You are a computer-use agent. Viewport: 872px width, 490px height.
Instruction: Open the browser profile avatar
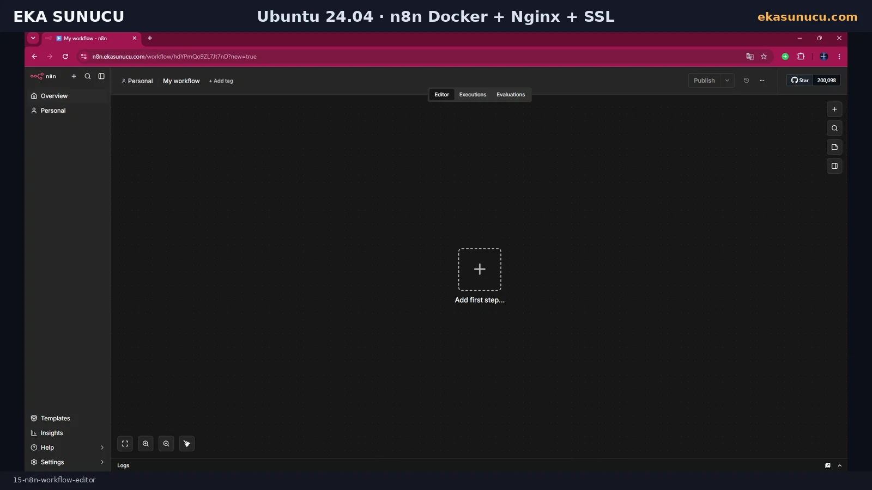[824, 57]
